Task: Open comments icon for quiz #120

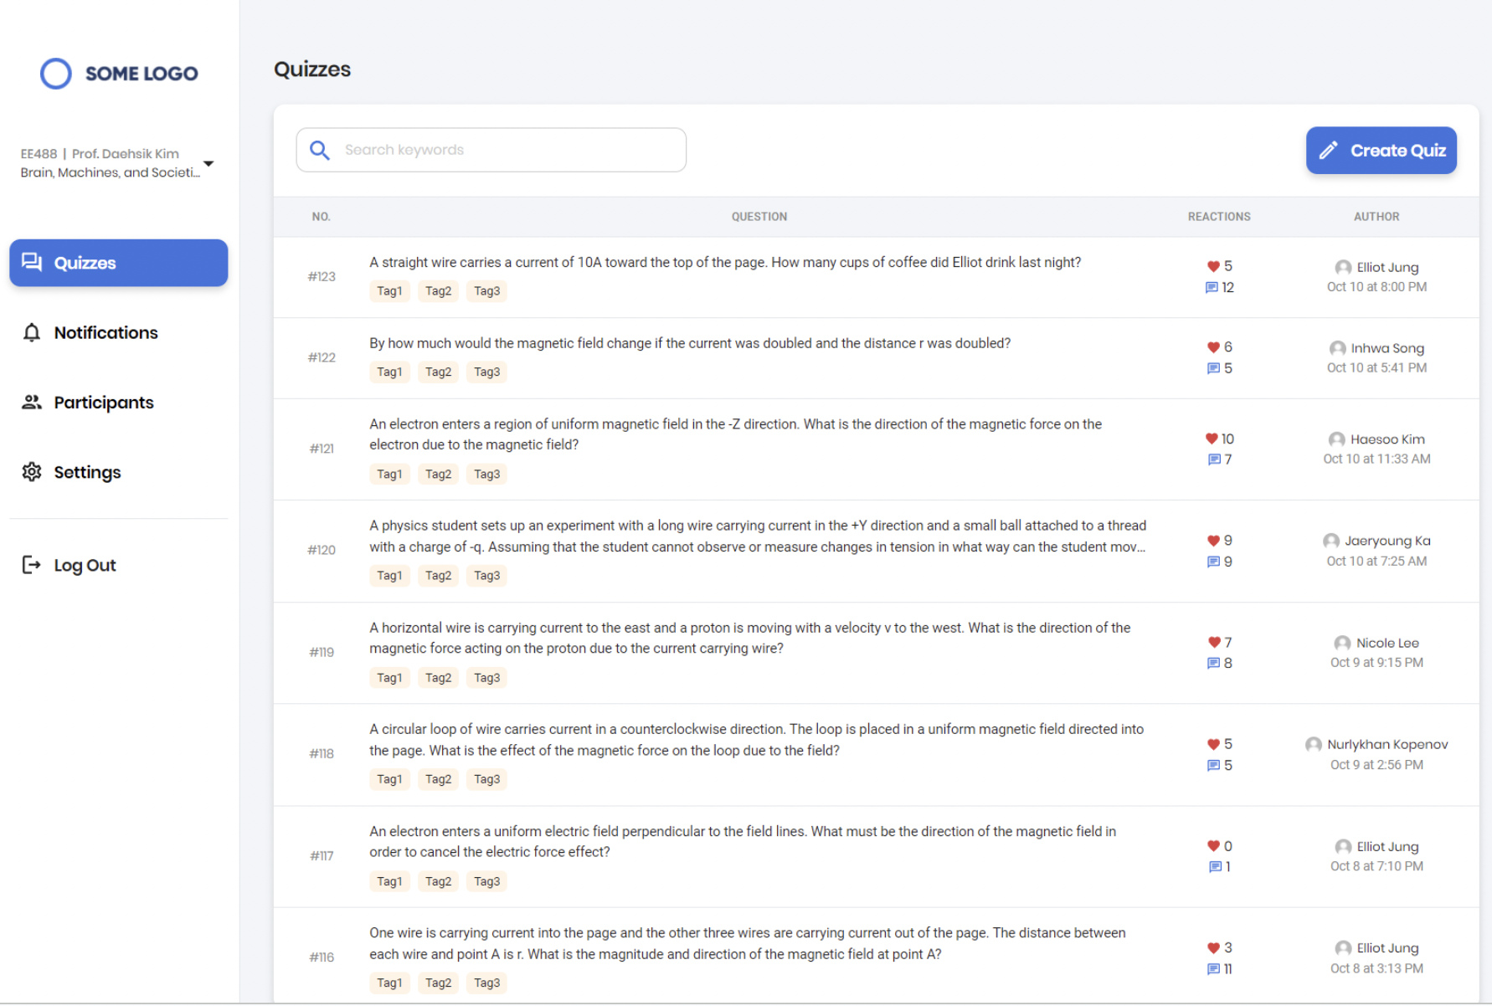Action: pyautogui.click(x=1213, y=562)
